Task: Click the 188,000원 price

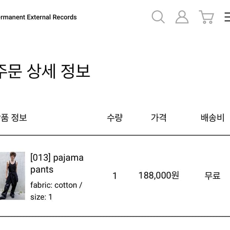Action: pyautogui.click(x=159, y=175)
